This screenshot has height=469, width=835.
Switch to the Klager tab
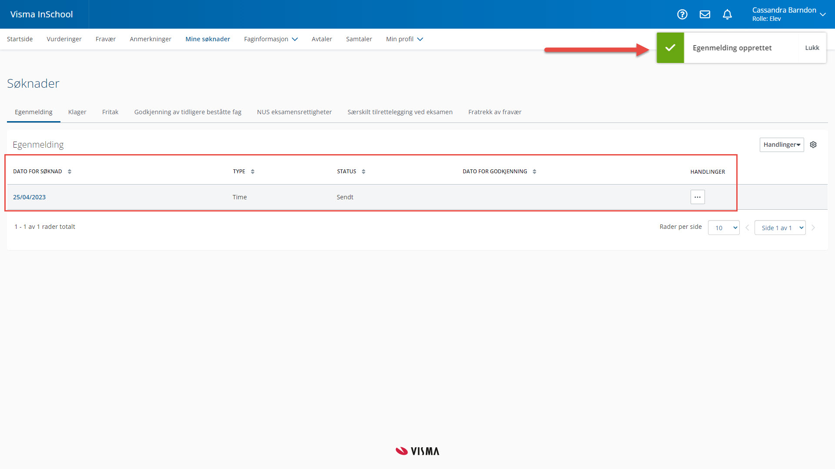coord(77,112)
